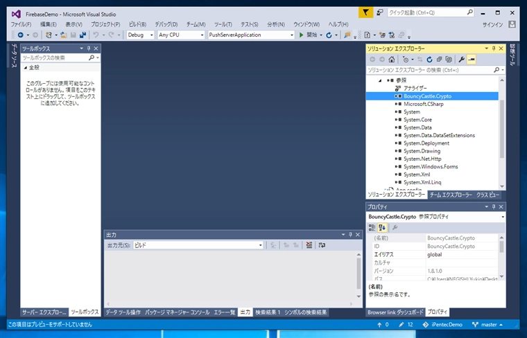Click the search magnifier in Quick Launch
Screen dimensions: 527x338
(x=470, y=12)
